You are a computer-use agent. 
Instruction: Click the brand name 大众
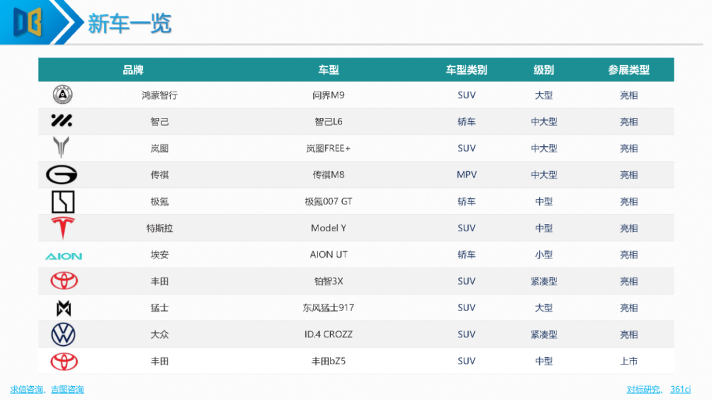point(160,335)
